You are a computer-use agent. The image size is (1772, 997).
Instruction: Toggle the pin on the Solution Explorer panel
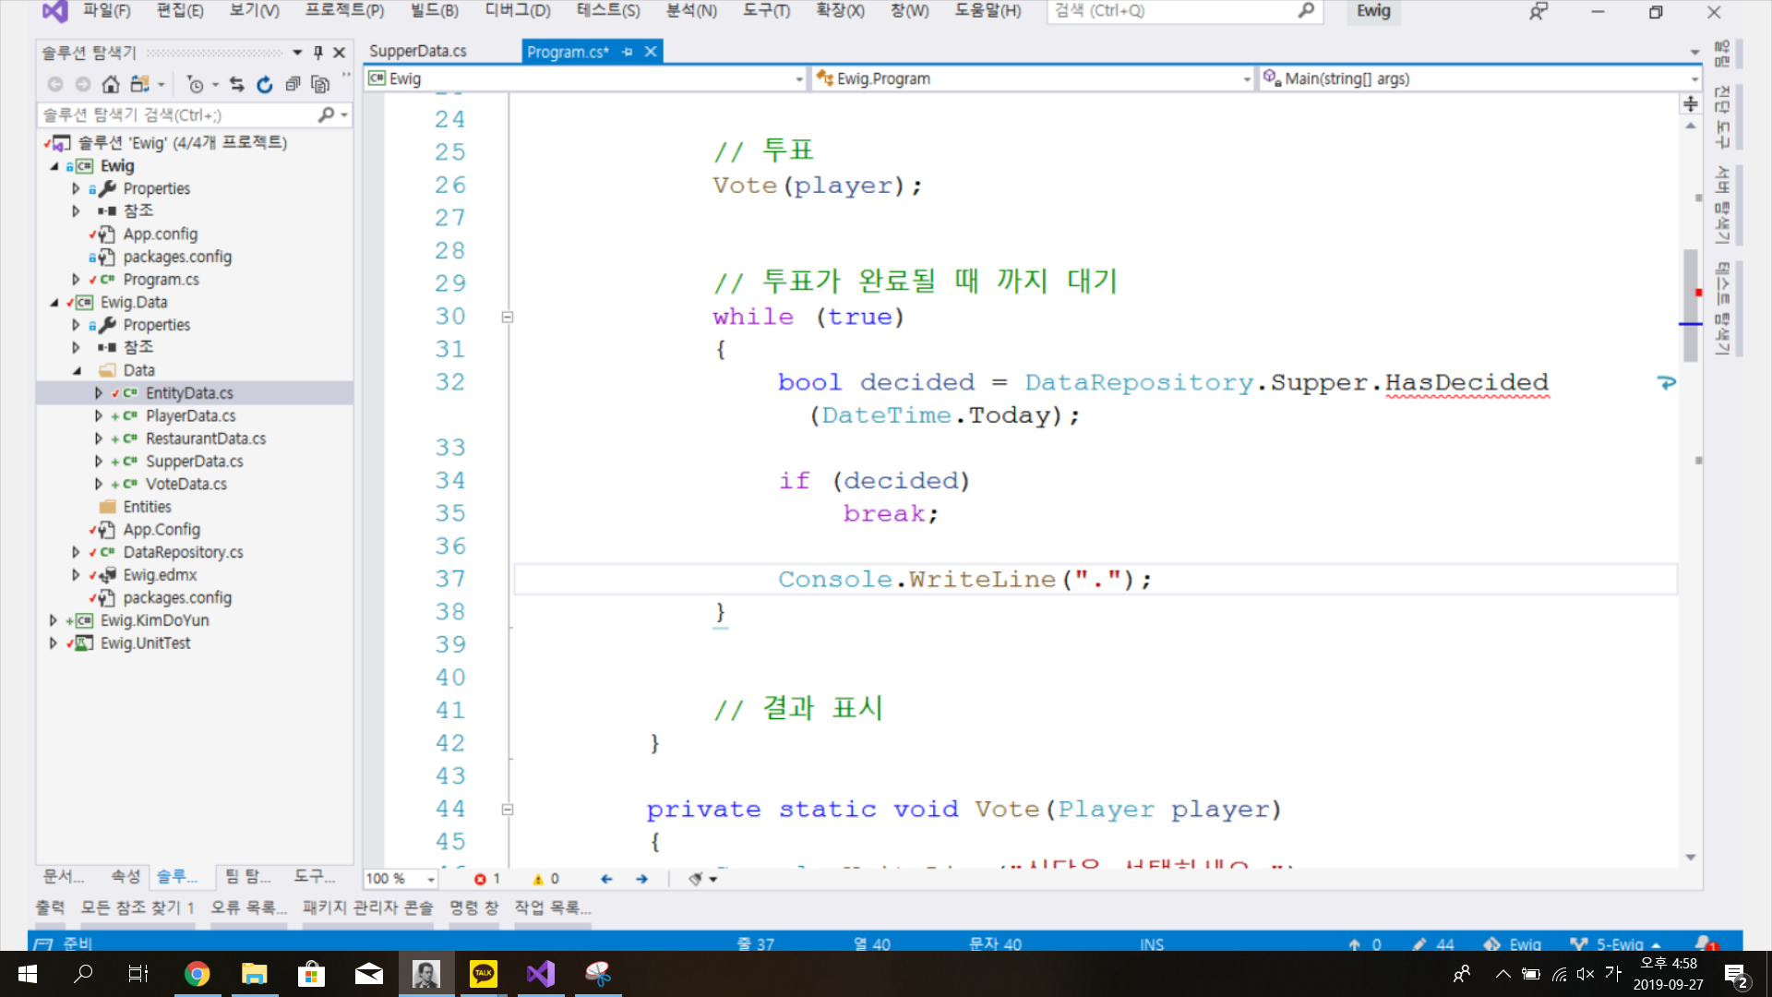pos(318,53)
